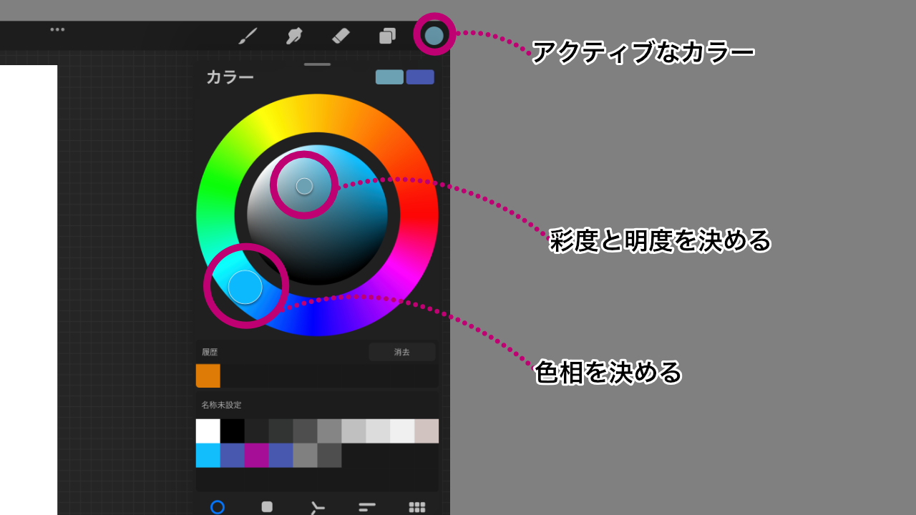Open the three-dot menu at top
Screen dimensions: 916x515
(x=57, y=29)
